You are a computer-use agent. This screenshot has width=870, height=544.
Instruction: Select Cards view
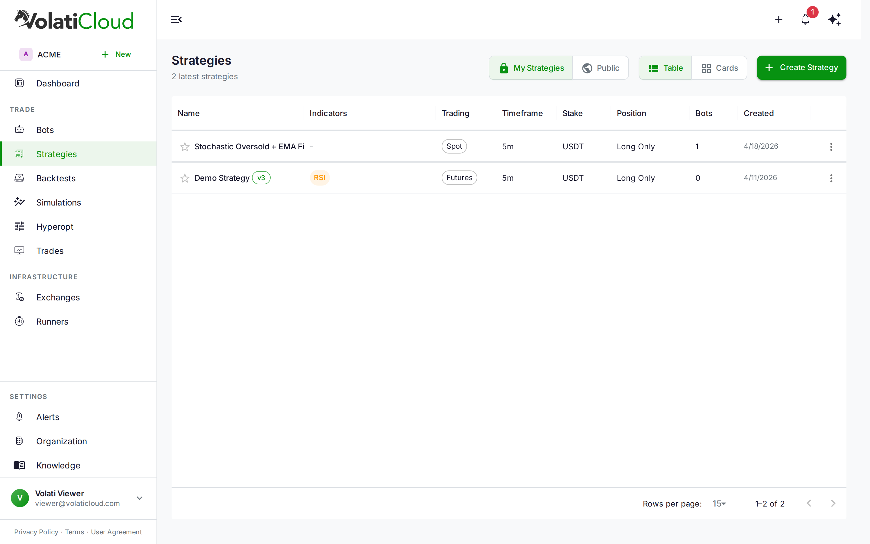[x=719, y=68]
